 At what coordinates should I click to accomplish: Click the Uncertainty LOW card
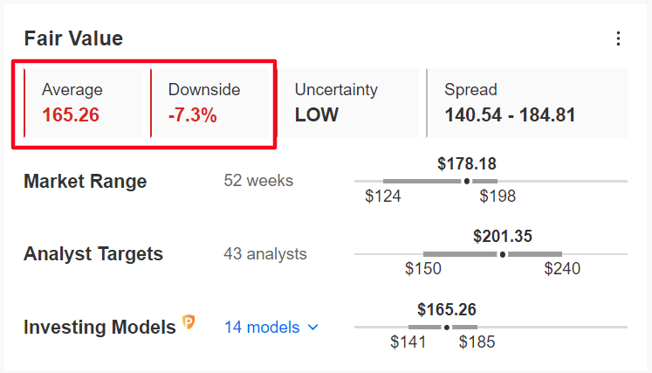pos(347,103)
